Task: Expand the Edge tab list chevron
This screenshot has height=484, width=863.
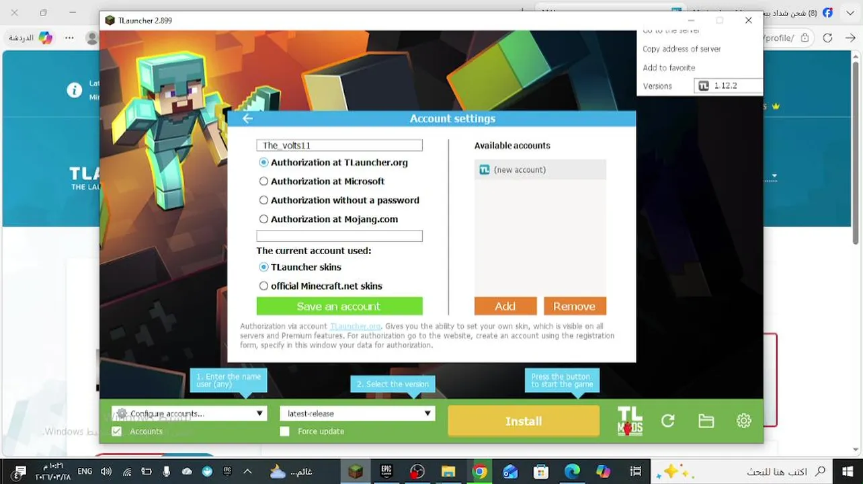Action: pos(850,13)
